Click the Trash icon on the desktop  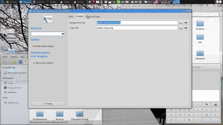tap(11, 11)
